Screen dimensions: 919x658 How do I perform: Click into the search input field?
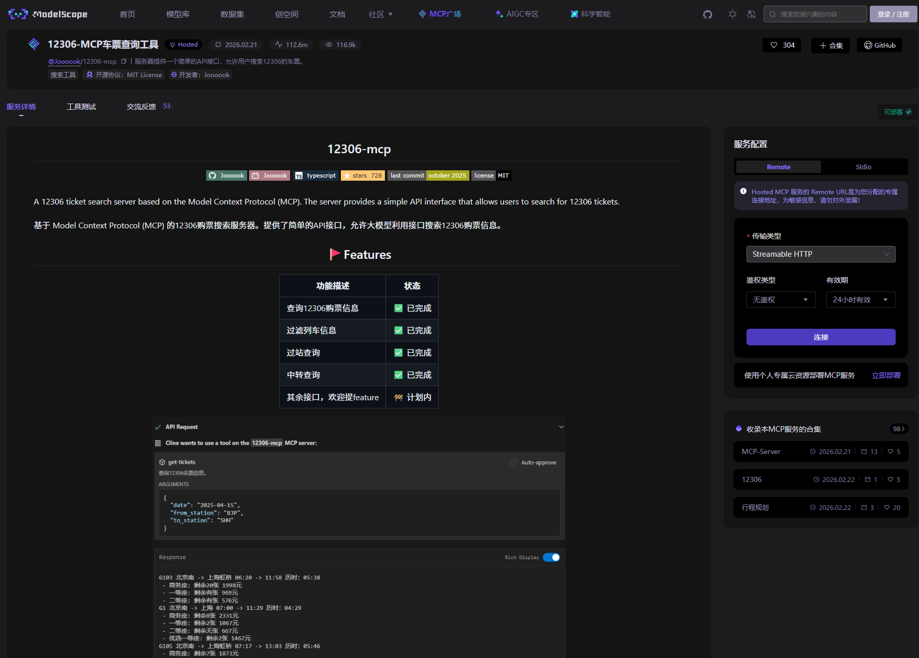(815, 14)
